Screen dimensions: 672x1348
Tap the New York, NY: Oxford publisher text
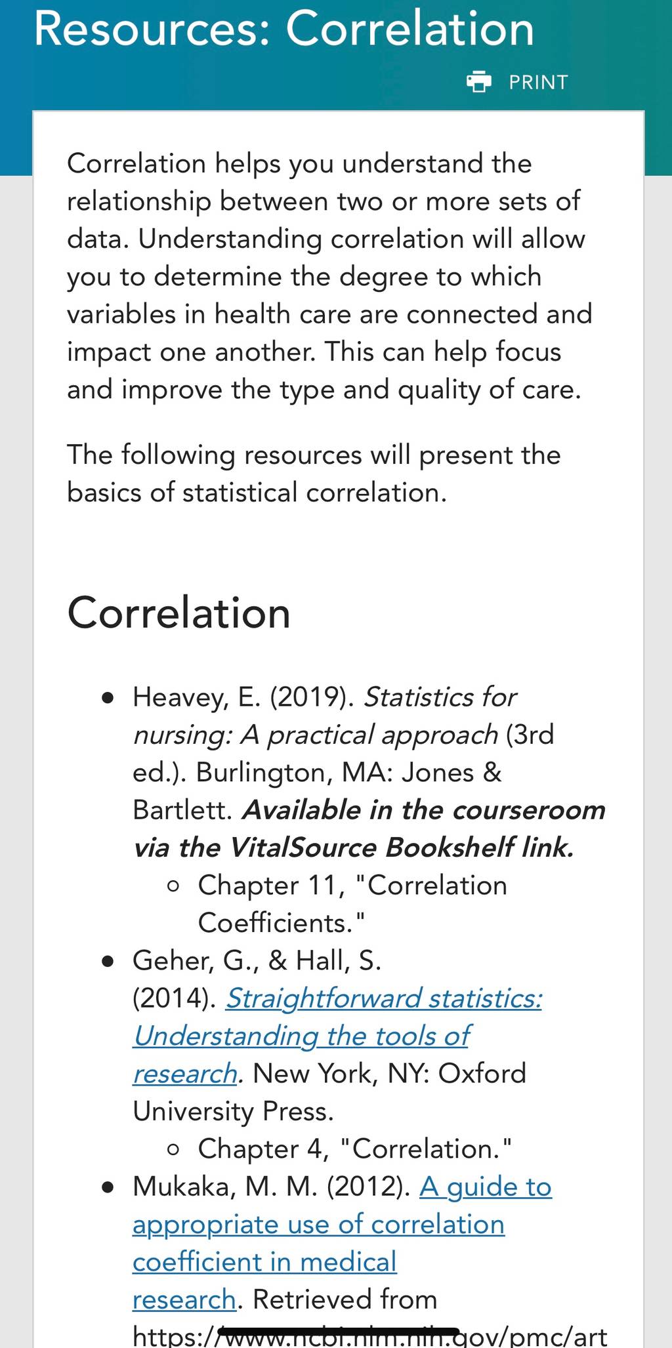[390, 1074]
